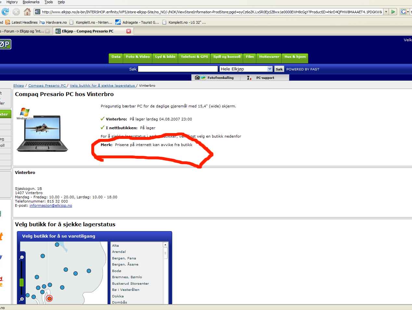Select Arendal in the store list
Screen dimensions: 412x310
(x=119, y=252)
